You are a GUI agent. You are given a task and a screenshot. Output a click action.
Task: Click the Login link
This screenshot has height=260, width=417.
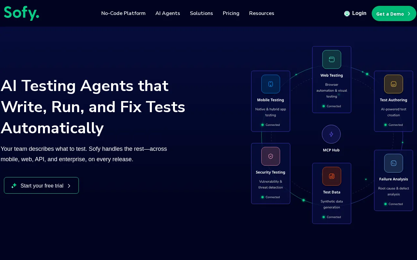coord(359,13)
